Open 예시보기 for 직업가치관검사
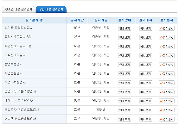The width and height of the screenshot is (179, 125). click(146, 83)
